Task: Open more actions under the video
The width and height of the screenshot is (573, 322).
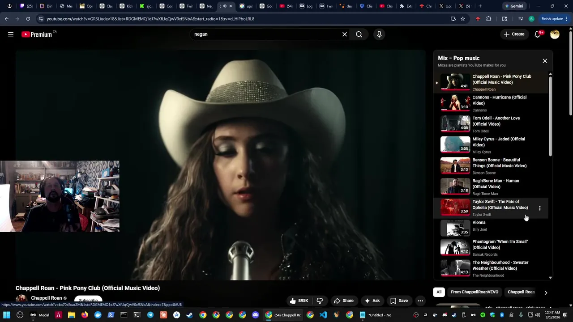Action: [x=420, y=301]
